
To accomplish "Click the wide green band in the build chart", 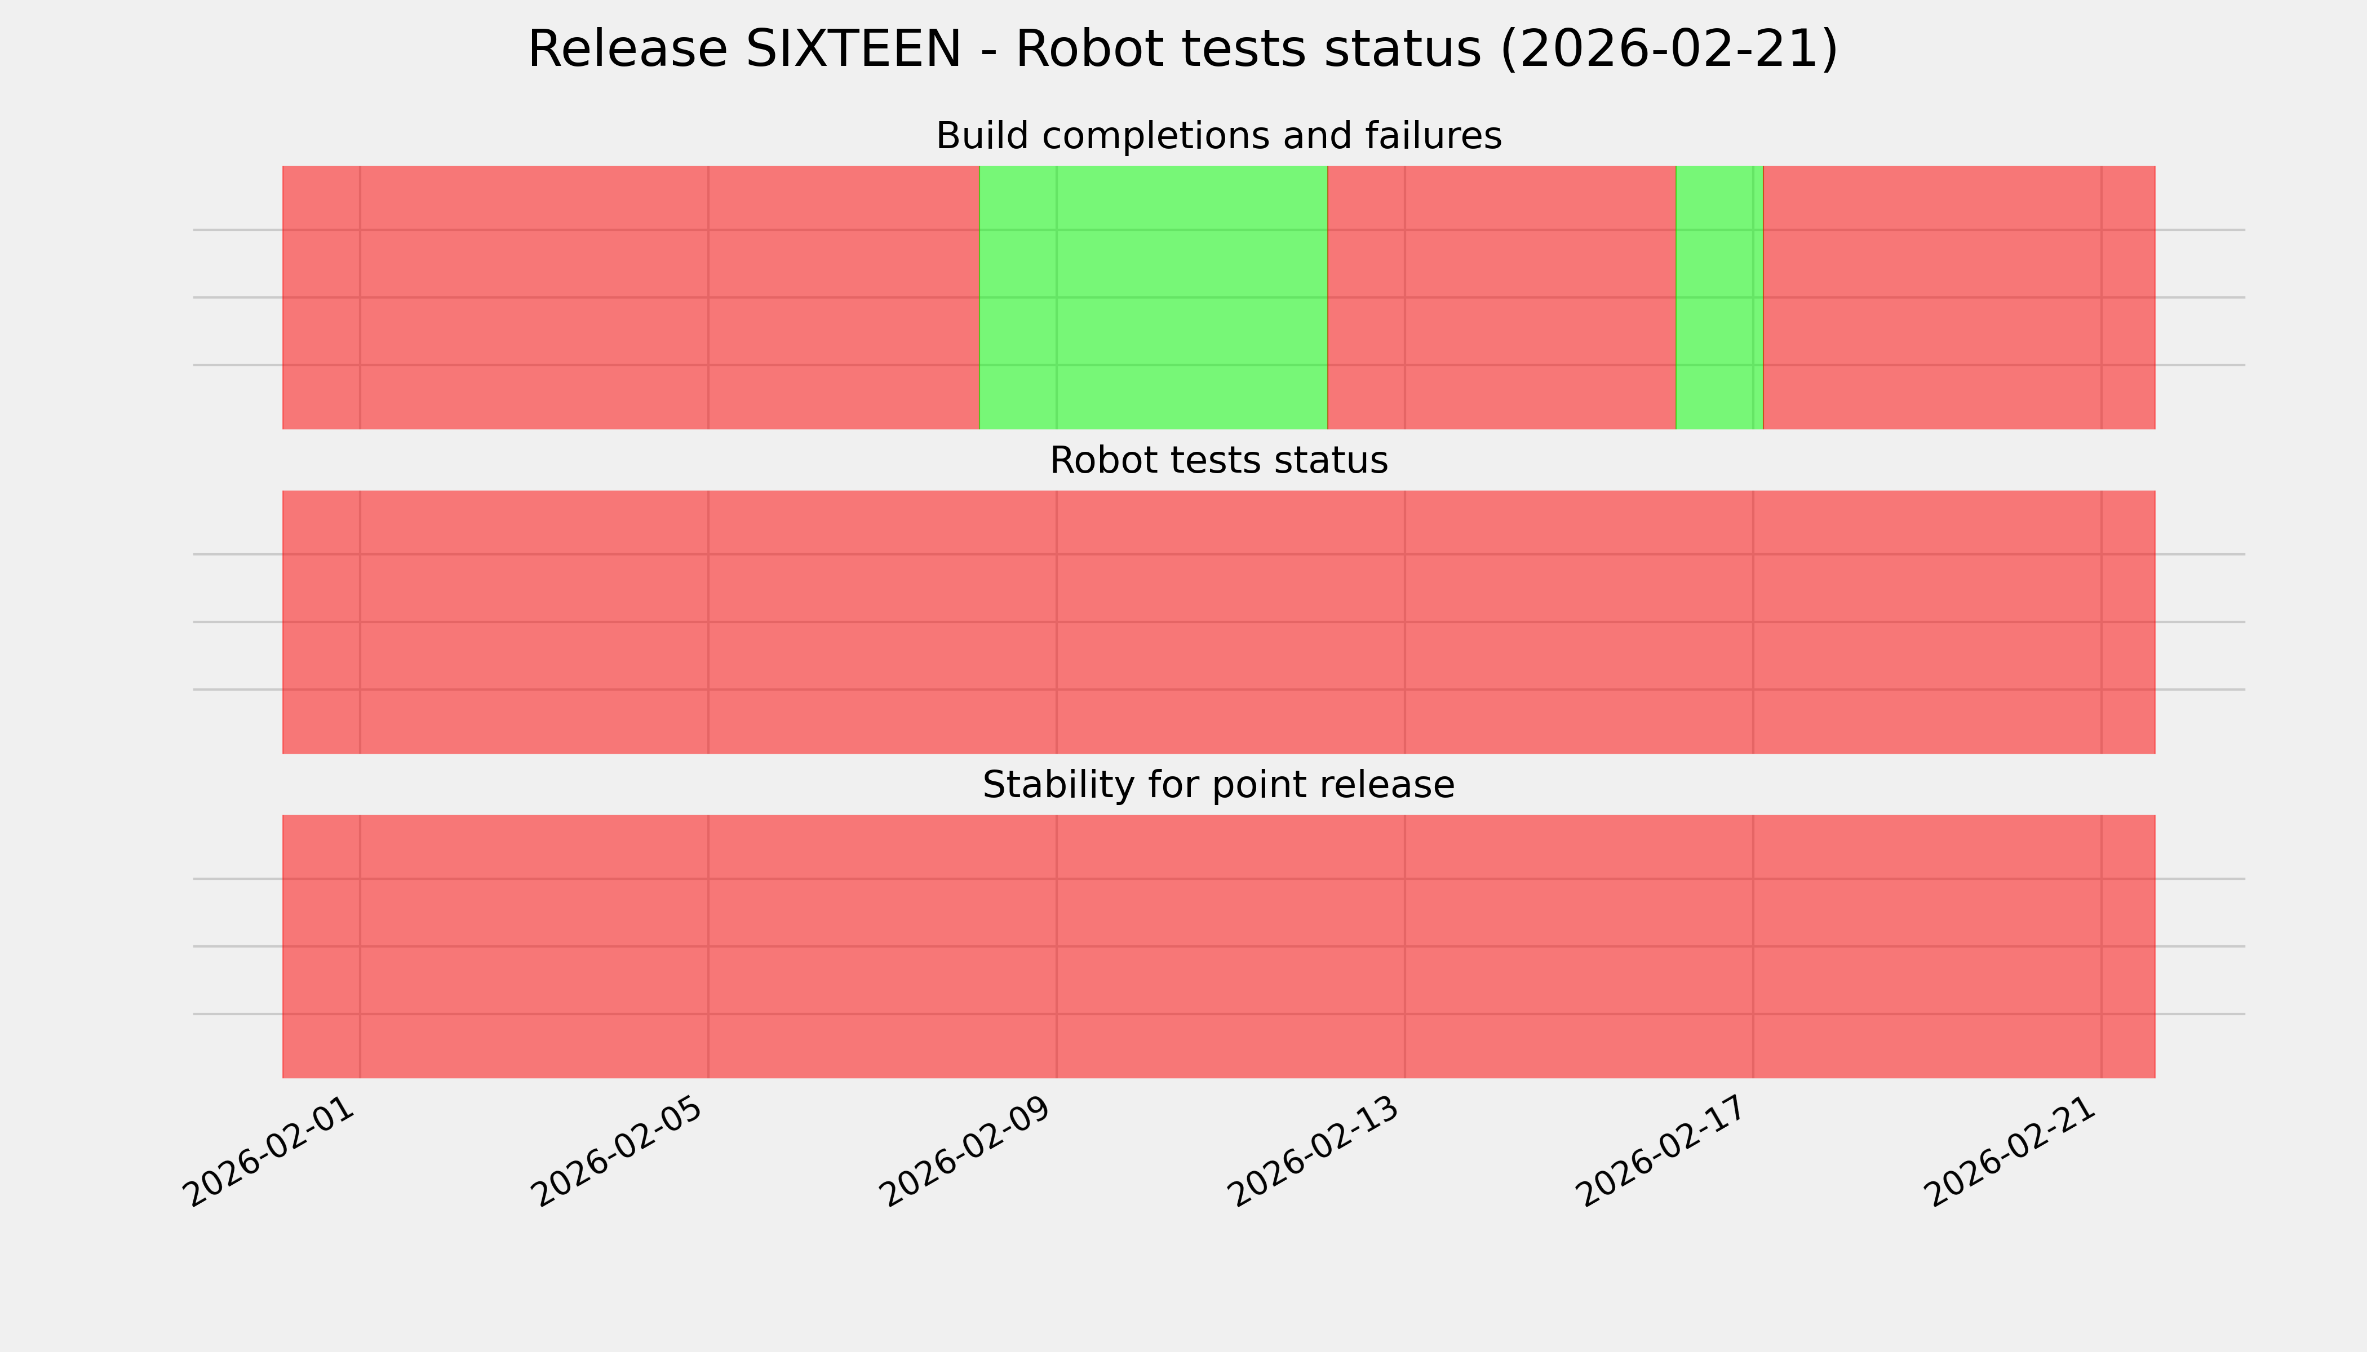I will (x=1153, y=297).
